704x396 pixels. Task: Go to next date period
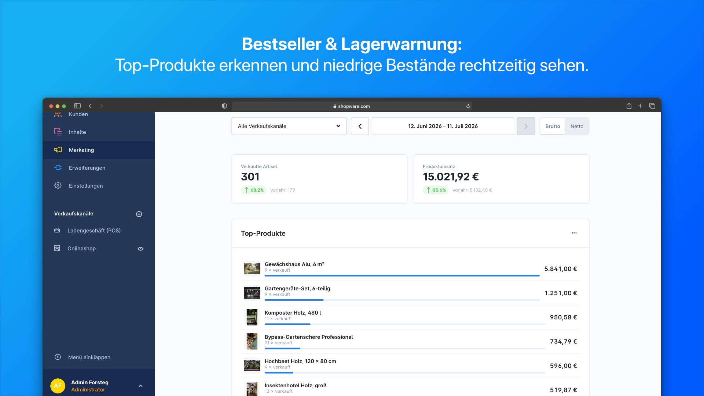pos(526,126)
